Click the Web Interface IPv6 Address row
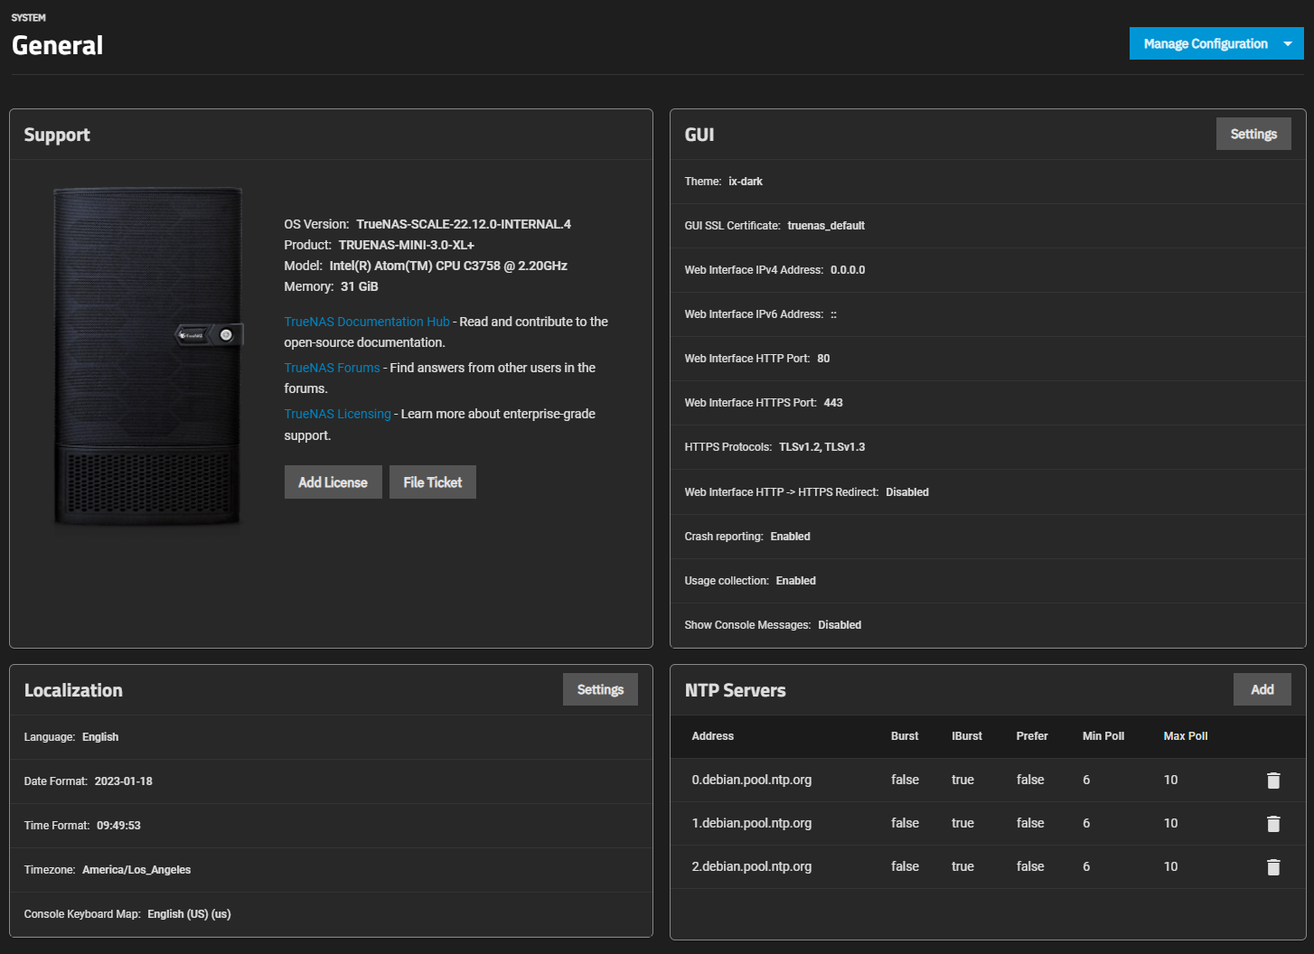 coord(988,314)
